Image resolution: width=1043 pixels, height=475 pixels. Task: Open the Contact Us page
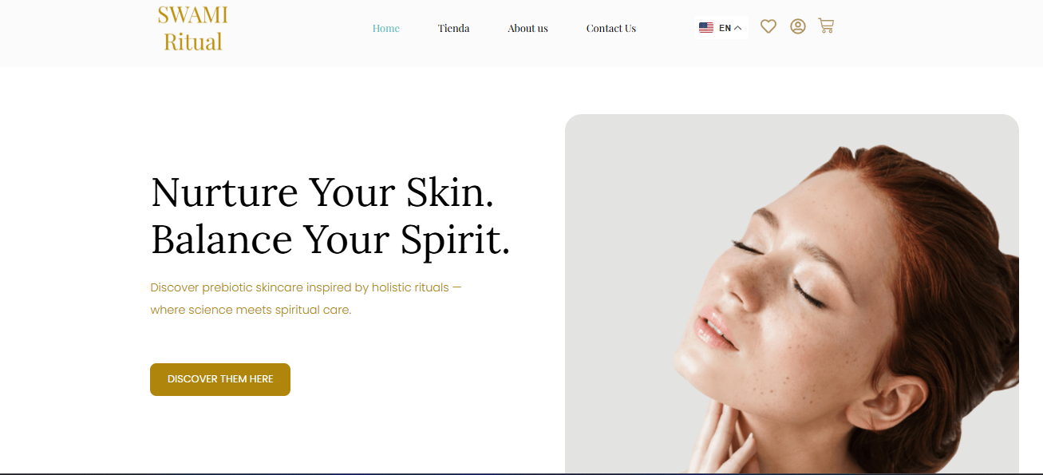click(611, 28)
